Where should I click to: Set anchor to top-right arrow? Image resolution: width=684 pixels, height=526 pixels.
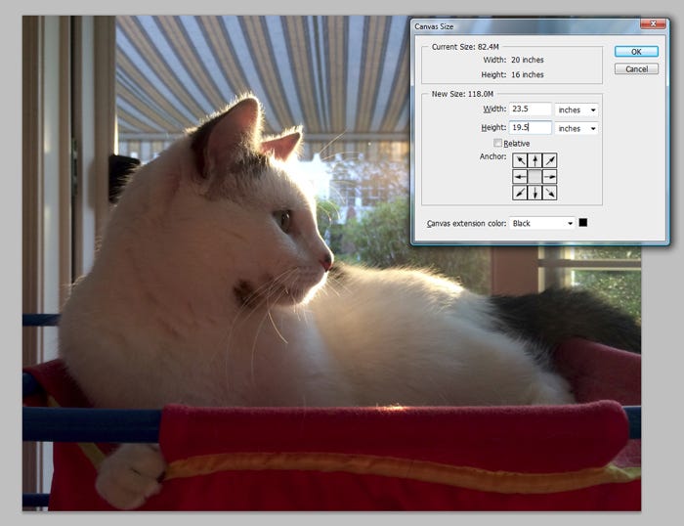point(549,160)
